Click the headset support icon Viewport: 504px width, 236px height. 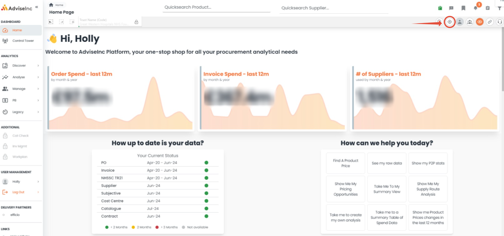[500, 22]
